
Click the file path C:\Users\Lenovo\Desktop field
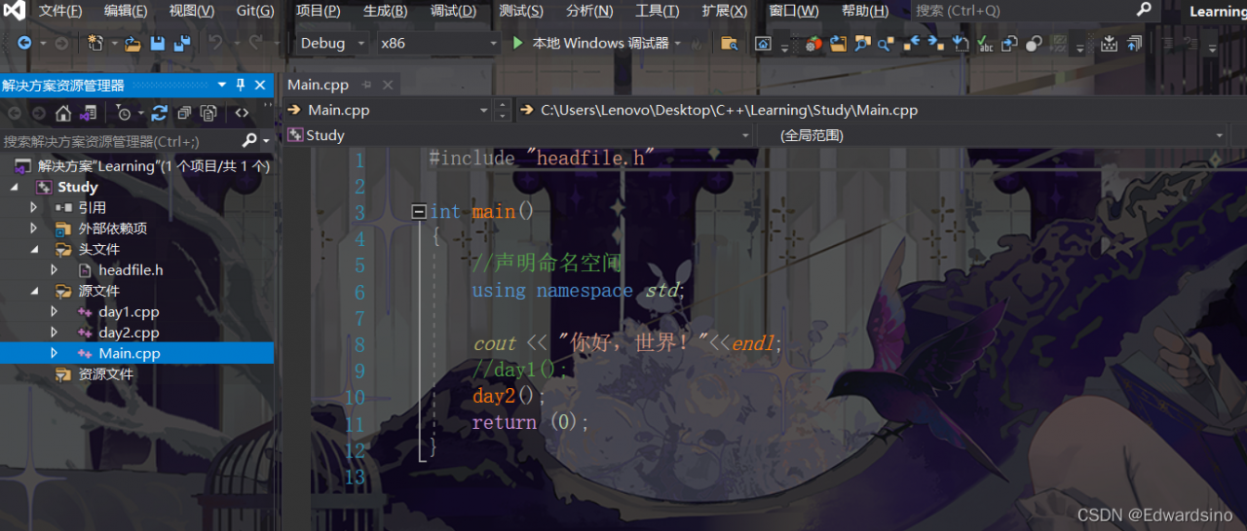729,110
